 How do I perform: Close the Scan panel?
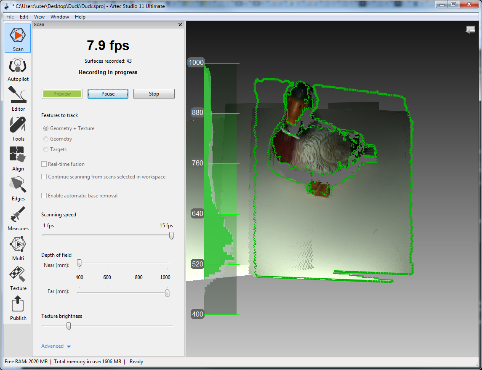point(180,24)
